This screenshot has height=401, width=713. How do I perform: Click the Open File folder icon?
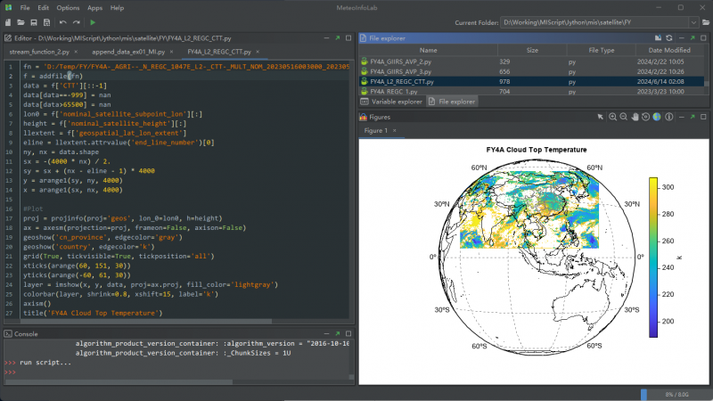(21, 21)
